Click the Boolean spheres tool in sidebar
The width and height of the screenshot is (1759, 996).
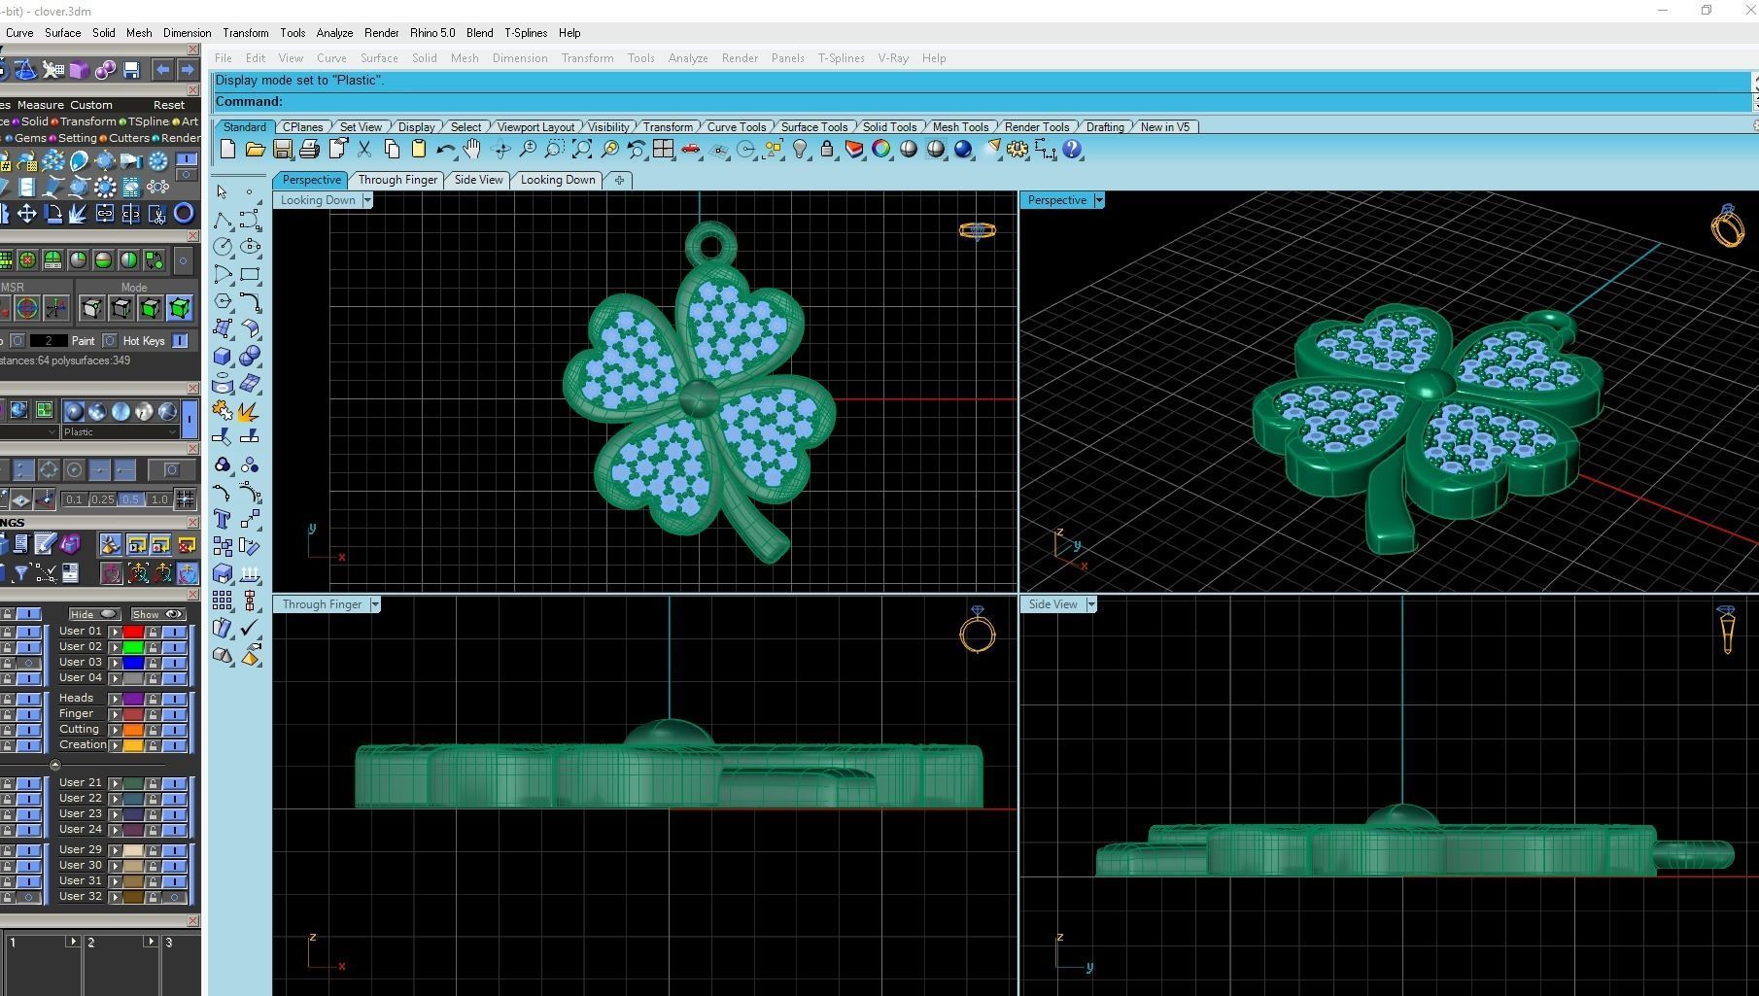tap(250, 357)
